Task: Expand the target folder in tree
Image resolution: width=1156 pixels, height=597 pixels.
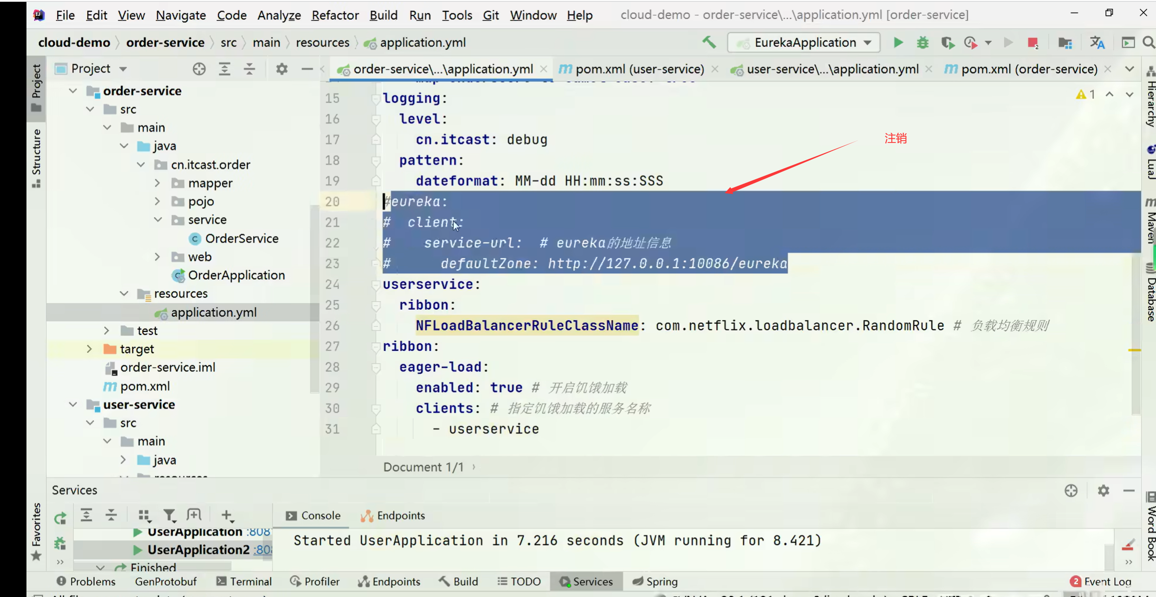Action: coord(90,349)
